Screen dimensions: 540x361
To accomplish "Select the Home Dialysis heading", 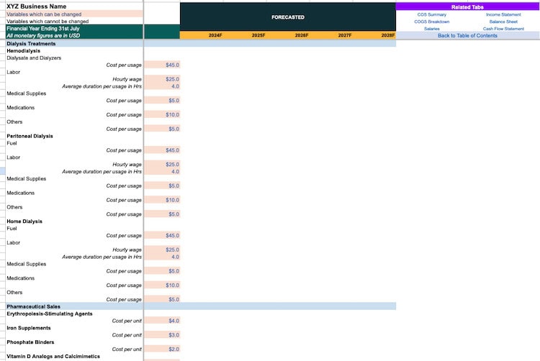I will 24,221.
